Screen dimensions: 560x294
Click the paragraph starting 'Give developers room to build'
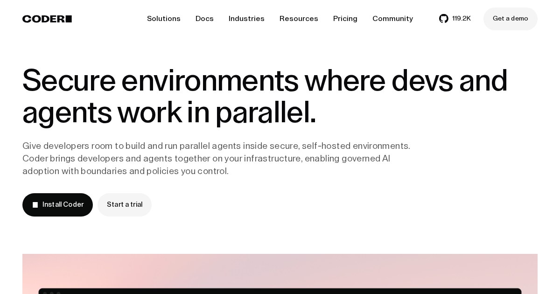[217, 158]
